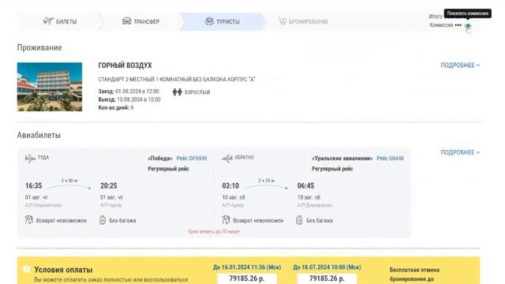Click the Комиссия hidden value dots
Screen dimensions: 505x284
pyautogui.click(x=458, y=25)
